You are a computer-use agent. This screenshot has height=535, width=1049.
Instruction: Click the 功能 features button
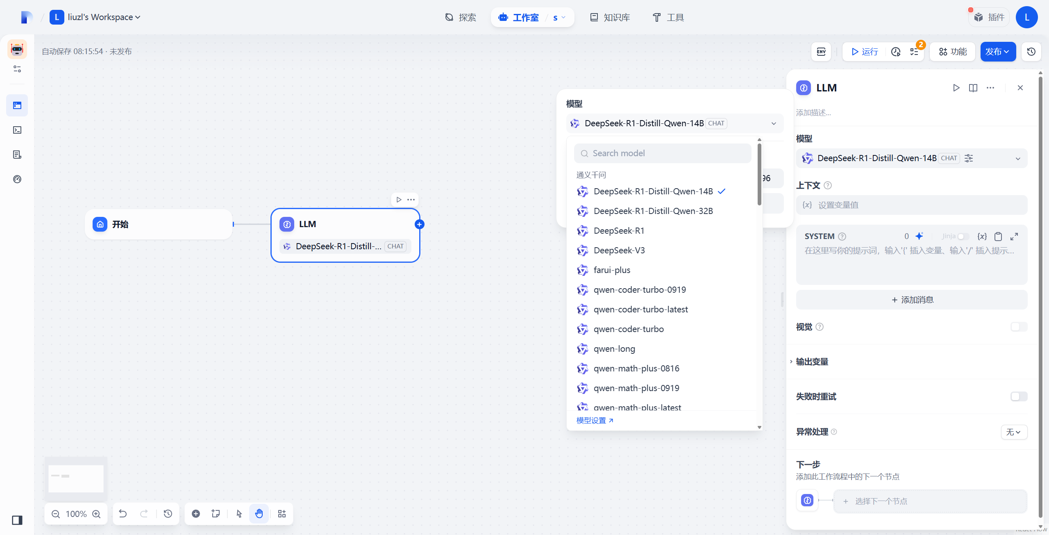click(x=953, y=52)
